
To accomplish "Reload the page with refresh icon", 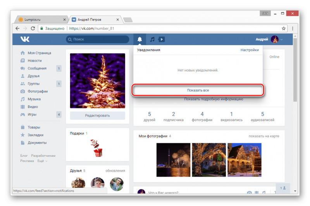I will (33, 28).
